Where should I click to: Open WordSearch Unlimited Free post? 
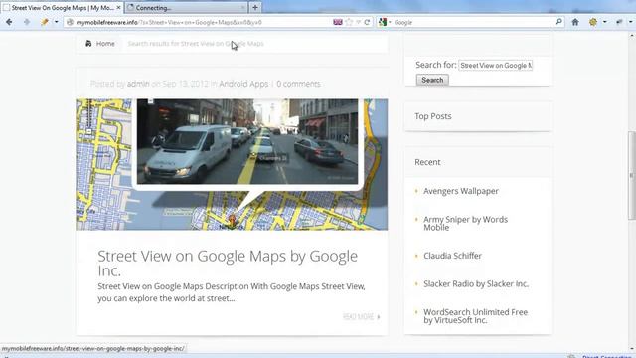tap(476, 316)
